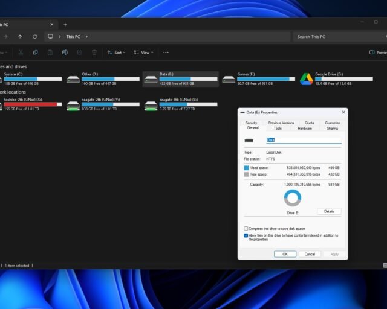This screenshot has width=387, height=309.
Task: Add a new File Explorer tab
Action: pos(65,25)
